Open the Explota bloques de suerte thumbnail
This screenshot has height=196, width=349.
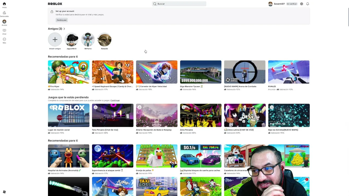(x=201, y=156)
